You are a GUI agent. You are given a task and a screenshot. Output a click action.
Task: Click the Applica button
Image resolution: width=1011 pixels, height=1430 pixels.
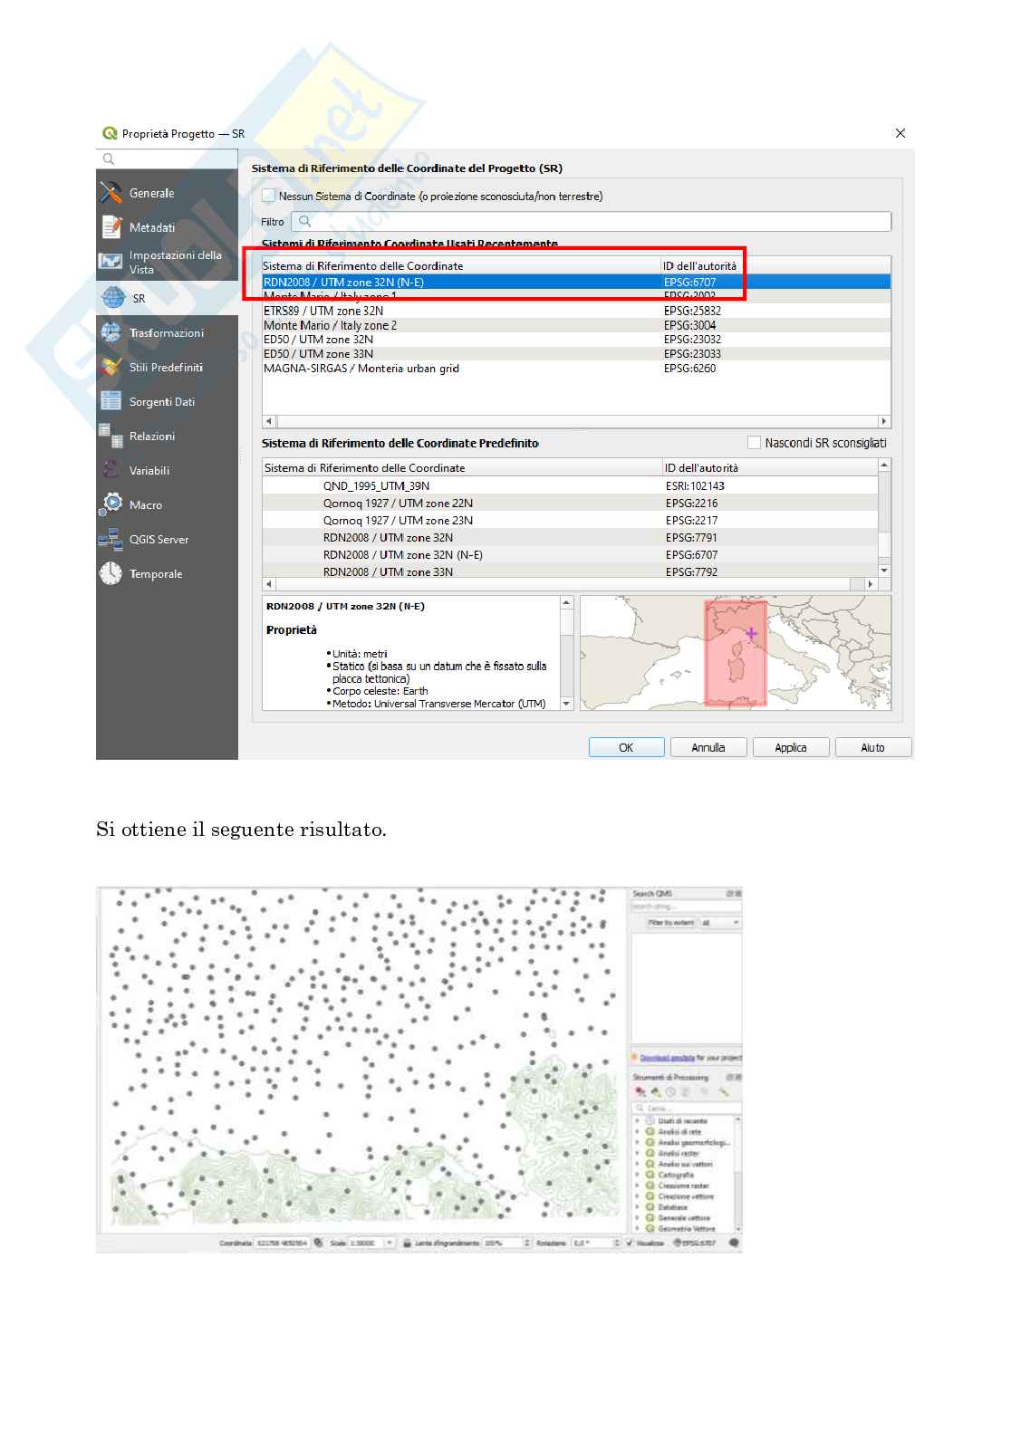(790, 747)
